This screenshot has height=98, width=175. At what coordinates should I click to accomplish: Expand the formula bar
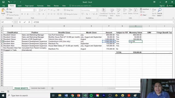point(173,22)
